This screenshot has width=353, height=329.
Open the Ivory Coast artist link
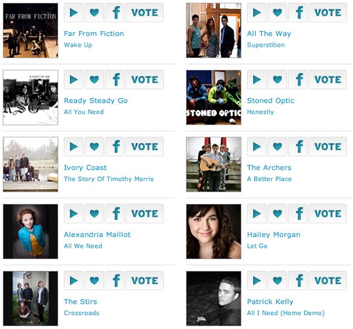pos(85,168)
